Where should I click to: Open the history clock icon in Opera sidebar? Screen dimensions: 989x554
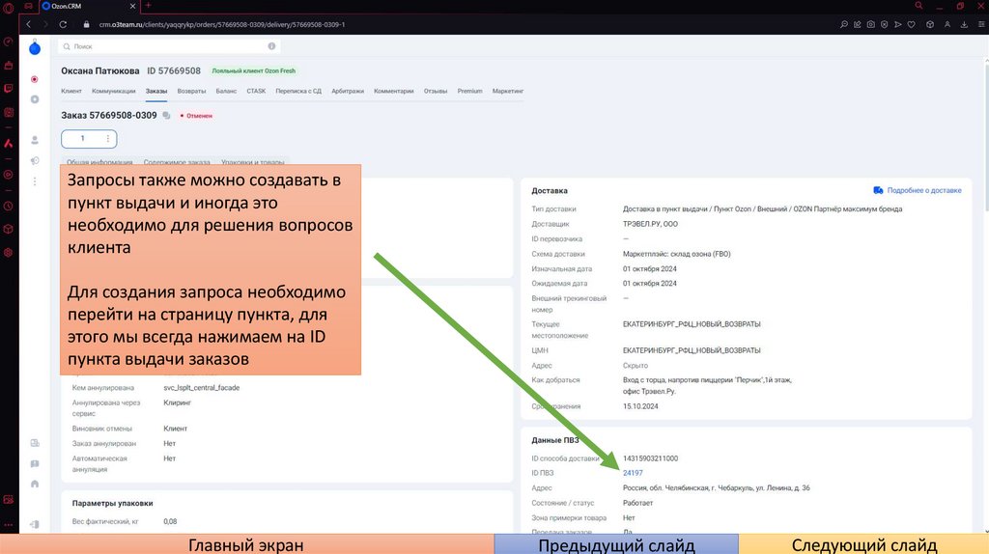8,207
